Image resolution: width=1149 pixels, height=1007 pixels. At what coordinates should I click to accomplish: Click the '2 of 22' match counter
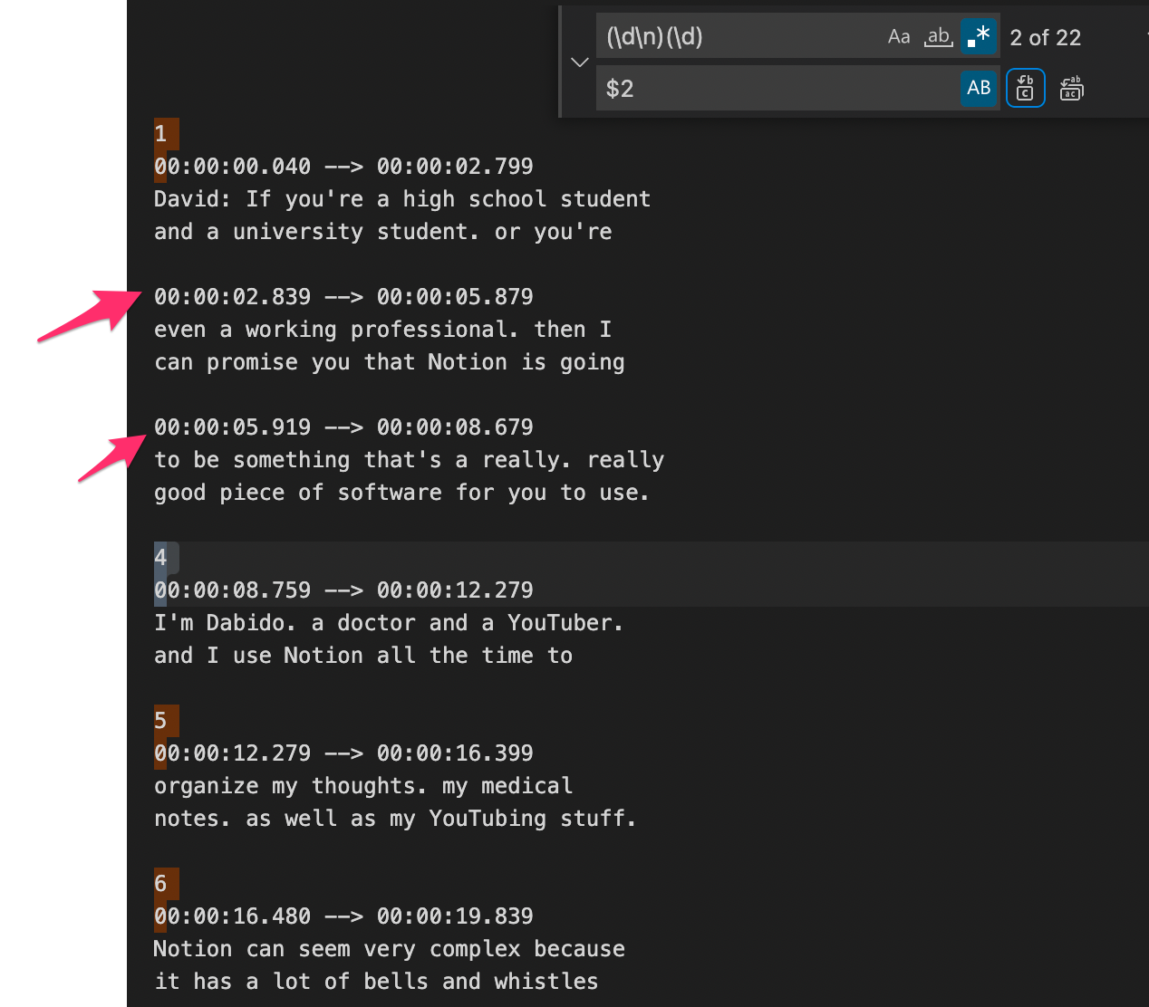(1046, 38)
